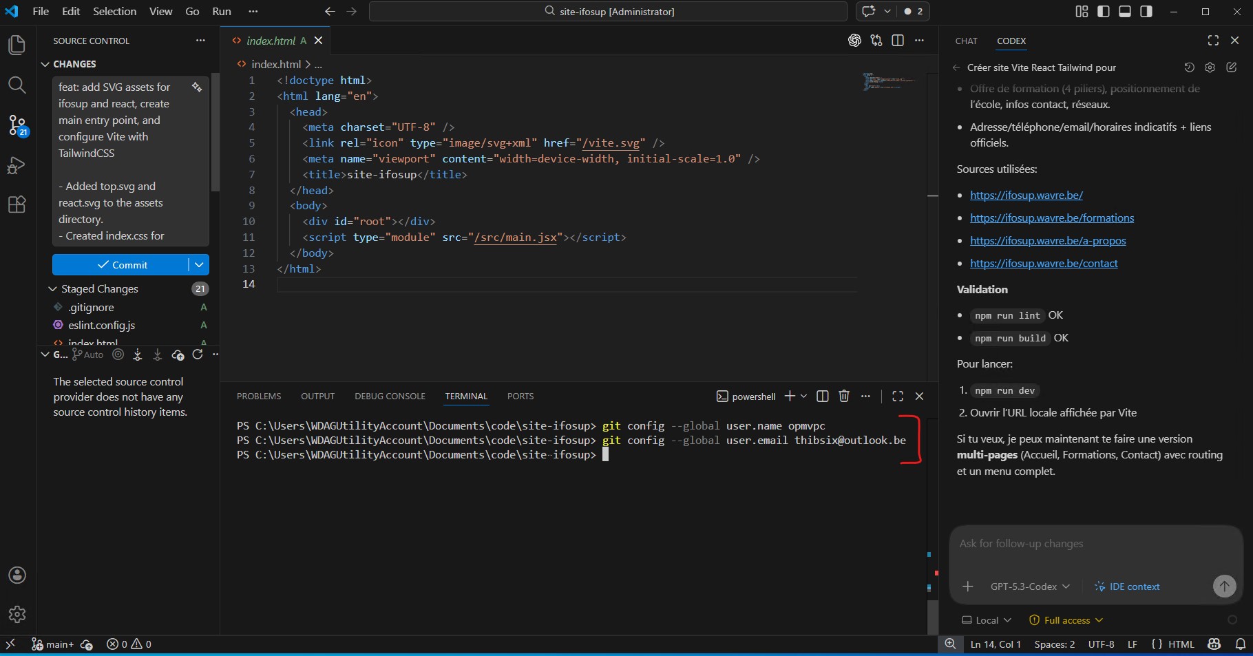Viewport: 1253px width, 656px height.
Task: Toggle the primary side bar layout button
Action: [x=1104, y=11]
